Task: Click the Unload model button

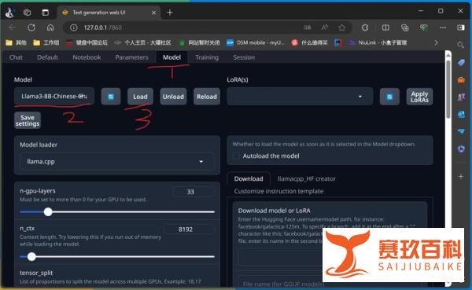Action: click(x=173, y=97)
